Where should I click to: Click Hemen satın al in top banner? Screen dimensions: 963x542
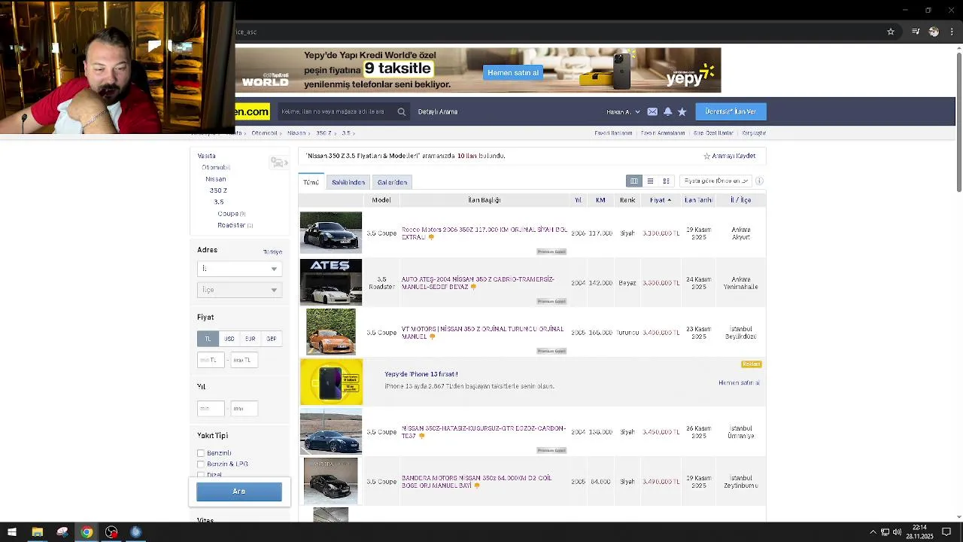click(513, 73)
